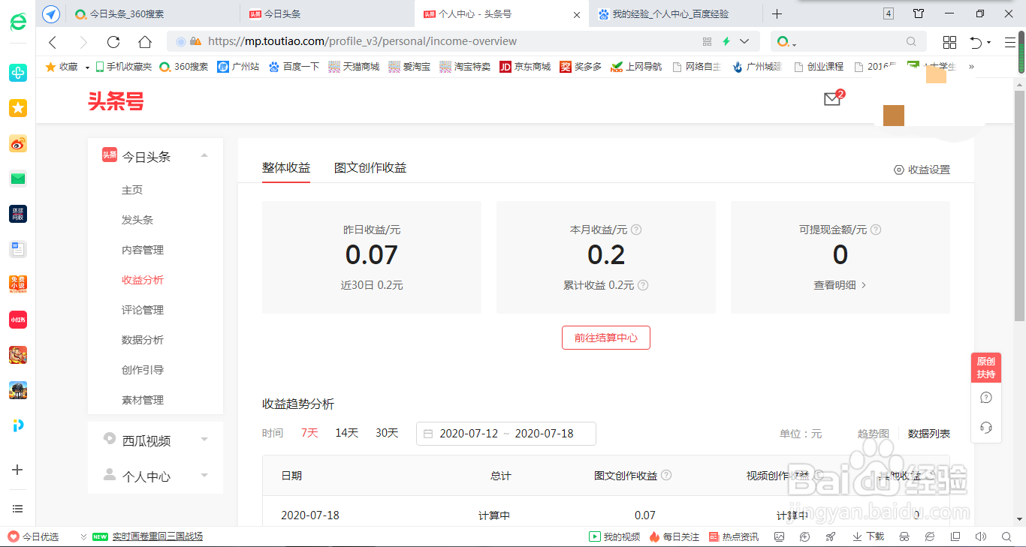
Task: Select the 7天 time filter
Action: coord(309,433)
